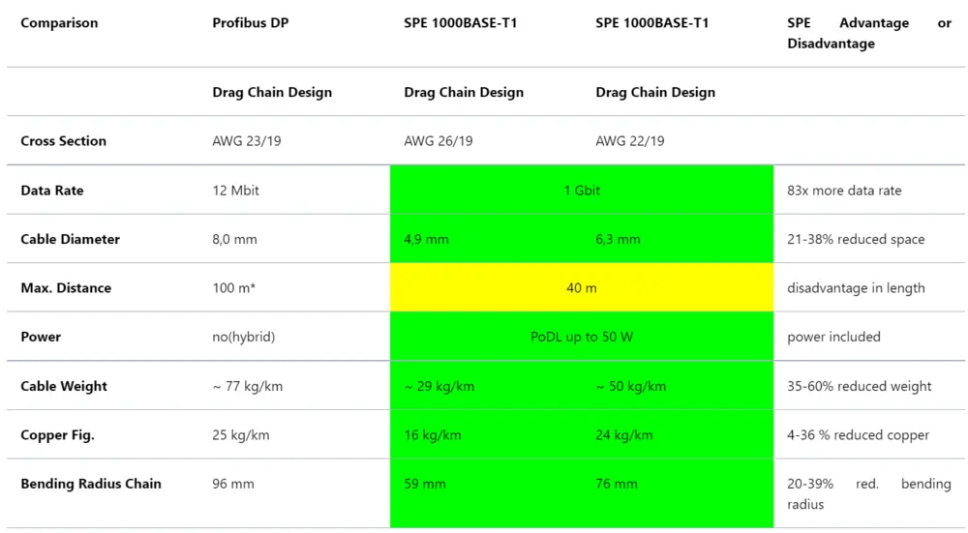Click the "Profibus DP" column header
This screenshot has height=533, width=968.
(251, 23)
